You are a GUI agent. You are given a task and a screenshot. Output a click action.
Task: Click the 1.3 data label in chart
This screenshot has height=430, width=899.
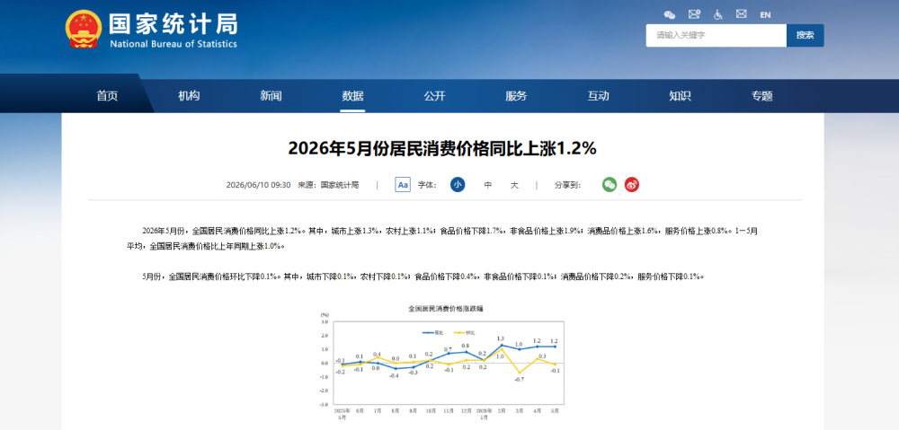[x=501, y=338]
